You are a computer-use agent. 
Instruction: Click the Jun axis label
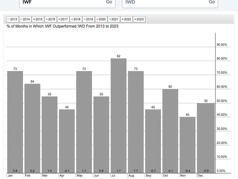[x=96, y=175]
